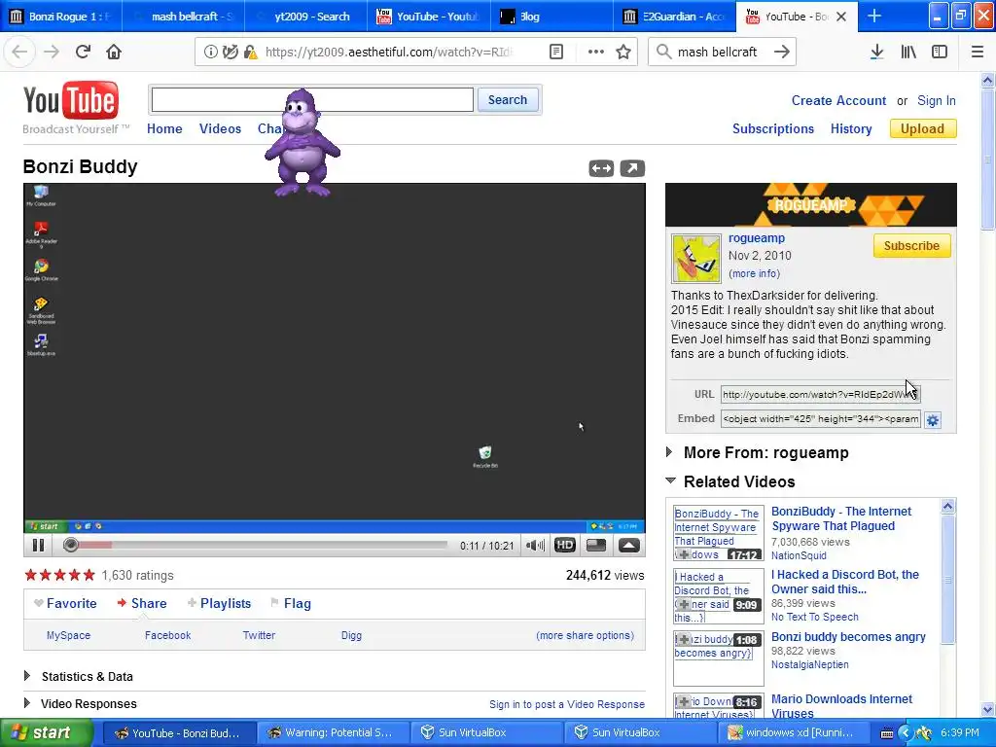Open BonziBuddy Internet Spyware related video

[841, 518]
